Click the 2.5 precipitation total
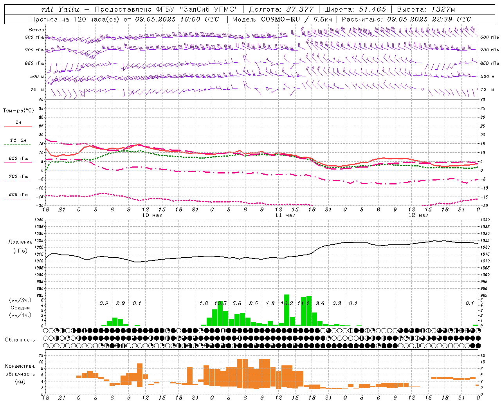Image resolution: width=501 pixels, height=401 pixels. click(254, 303)
